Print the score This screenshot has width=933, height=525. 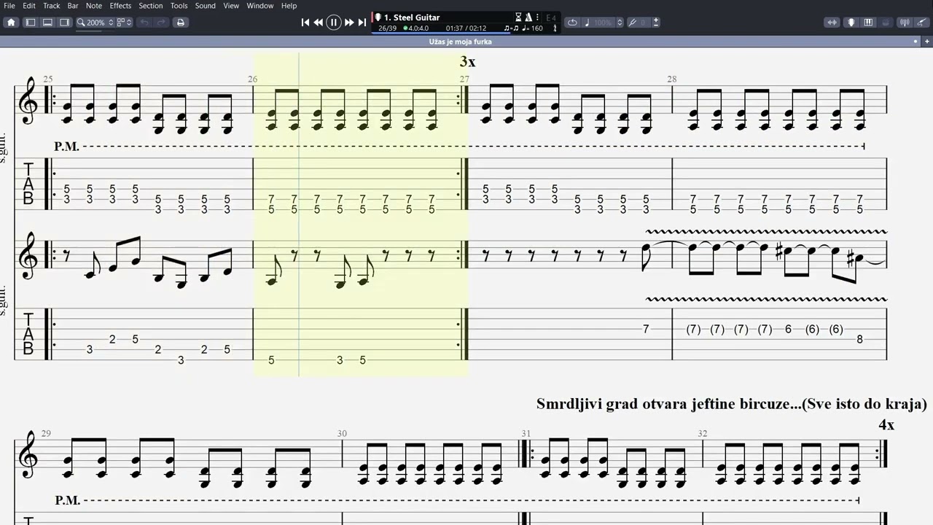181,23
